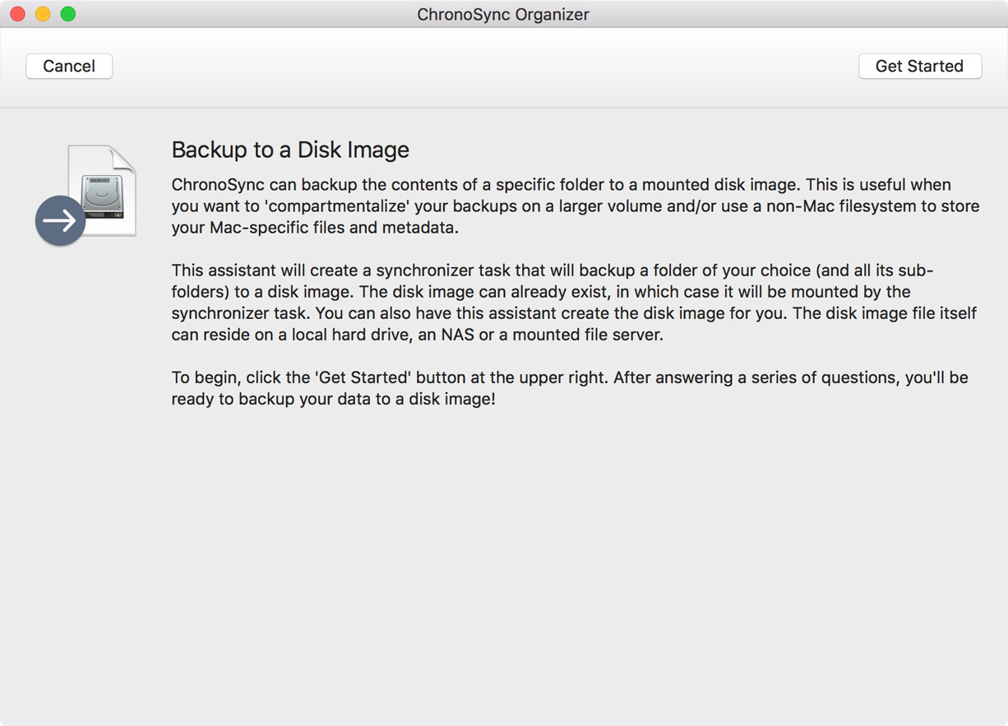
Task: Minimize the window with the yellow button
Action: (43, 14)
